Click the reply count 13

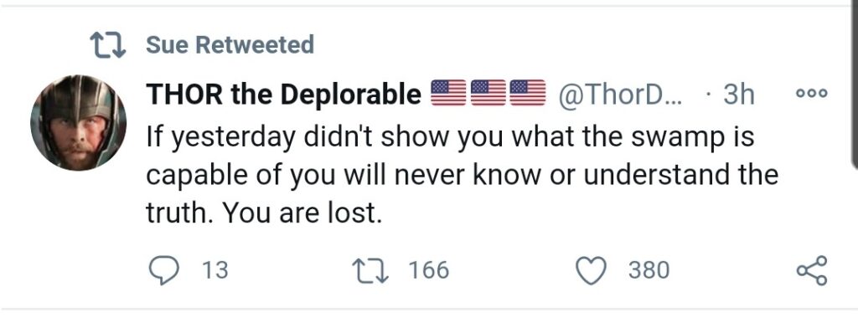coord(215,270)
